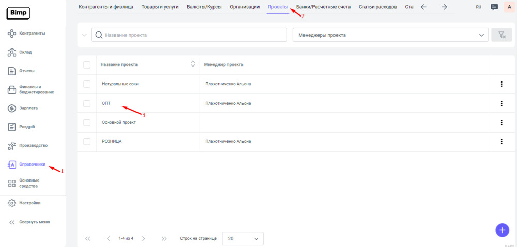Switch to the Организации tab
Image resolution: width=517 pixels, height=247 pixels.
[245, 7]
